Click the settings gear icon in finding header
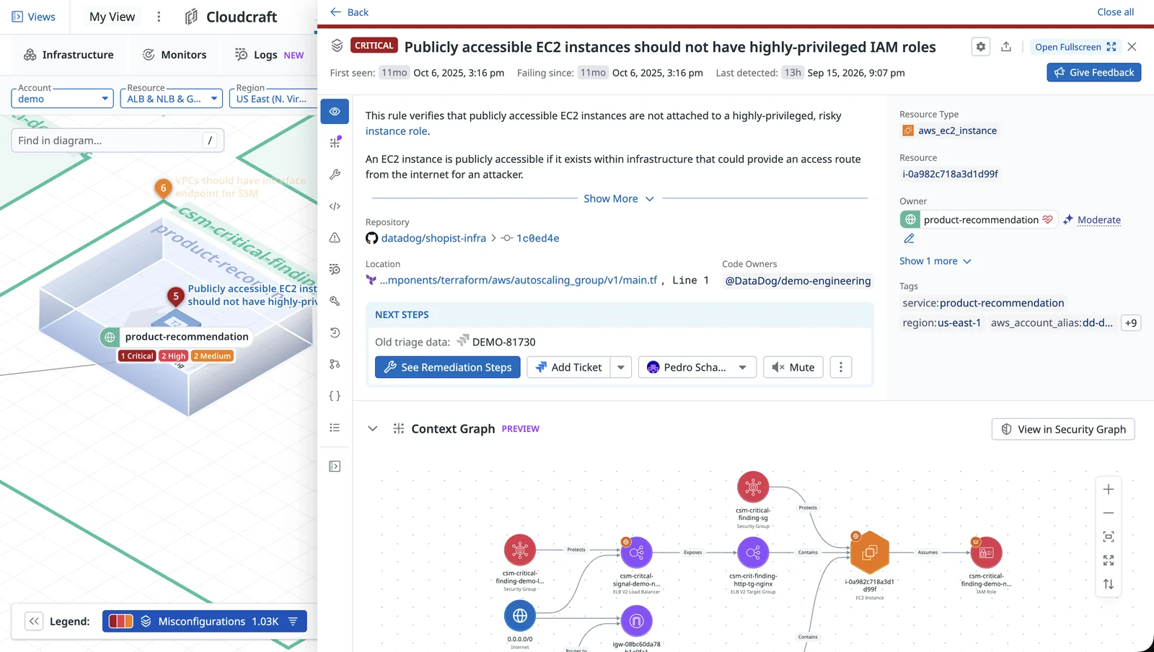 pyautogui.click(x=980, y=47)
